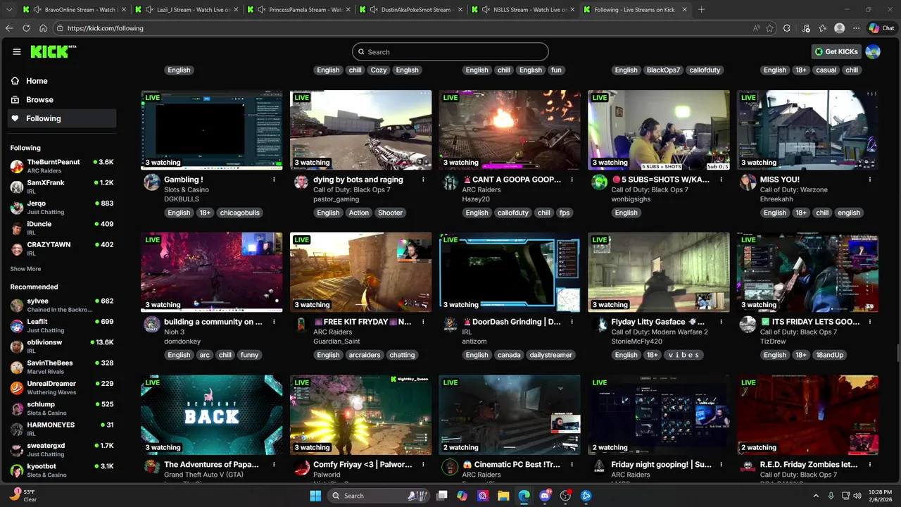The width and height of the screenshot is (901, 507).
Task: Open options for 5 SUBS=SHOTS stream
Action: click(721, 180)
